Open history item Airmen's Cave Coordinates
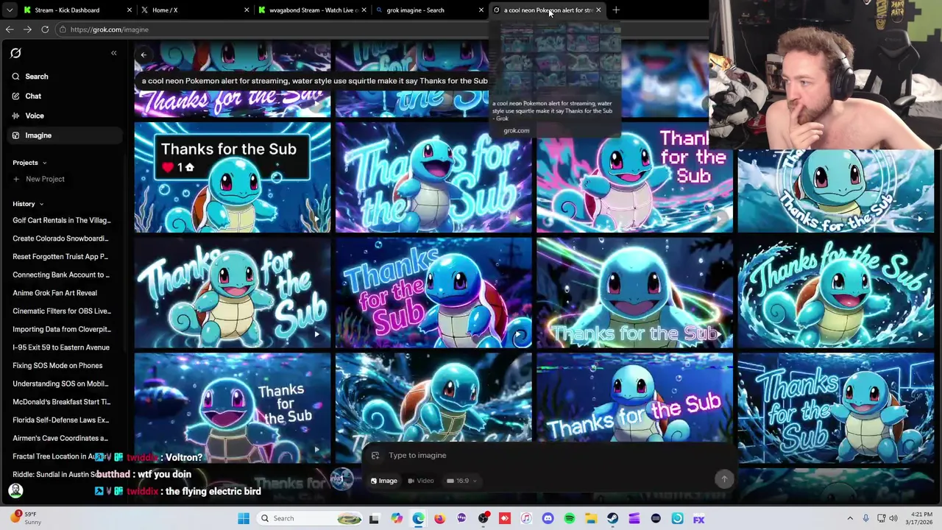The height and width of the screenshot is (530, 942). [60, 438]
